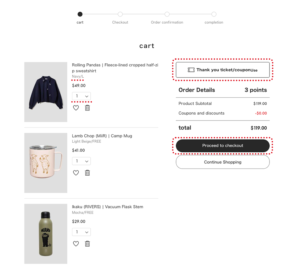This screenshot has height=272, width=294.
Task: Click the cart step indicator dot
Action: pos(80,14)
